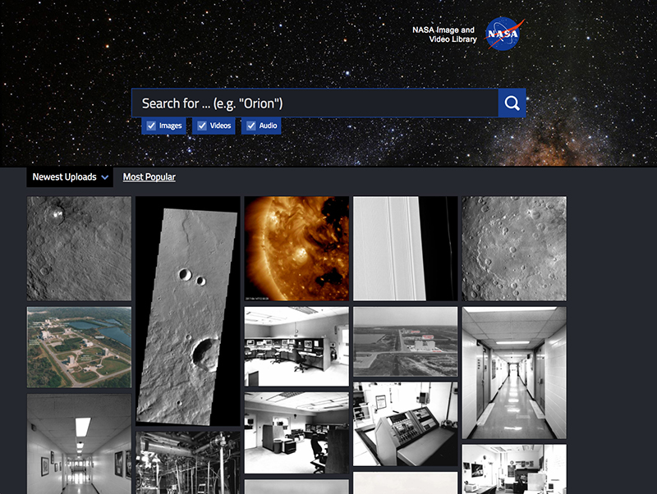The width and height of the screenshot is (657, 494).
Task: Select the control room photo with monitors
Action: (x=297, y=345)
